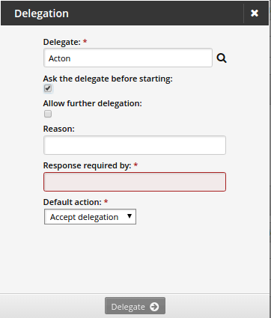Select the Response required by field
This screenshot has height=318, width=271.
135,182
